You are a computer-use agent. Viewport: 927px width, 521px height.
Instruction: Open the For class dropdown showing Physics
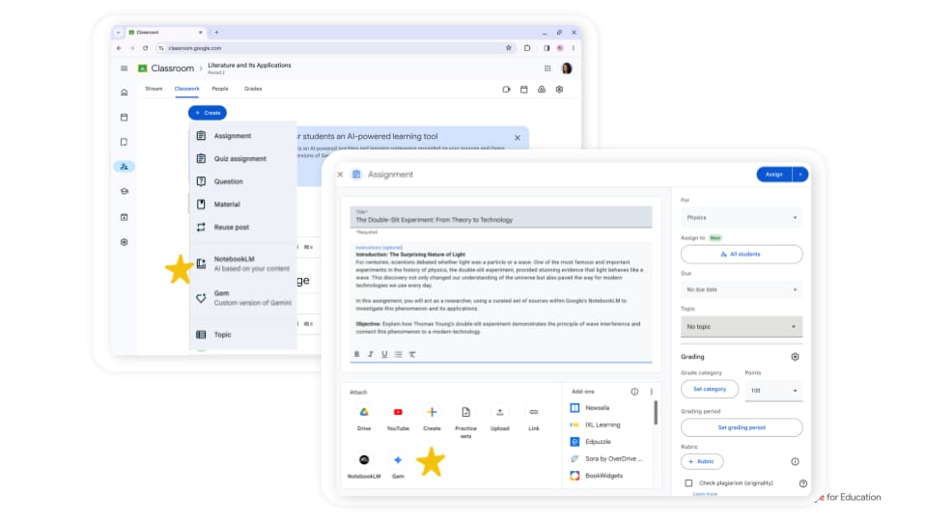coord(742,217)
